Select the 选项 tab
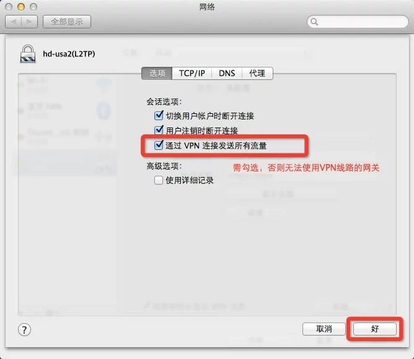This screenshot has height=359, width=414. pos(157,73)
